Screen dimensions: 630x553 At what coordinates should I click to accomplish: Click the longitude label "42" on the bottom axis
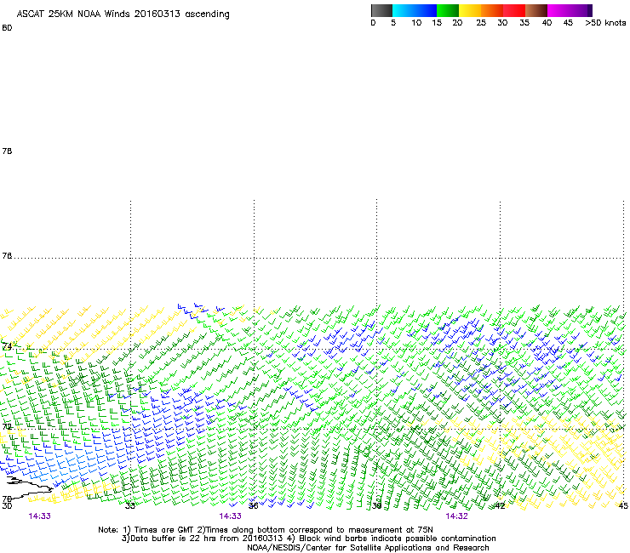[x=500, y=505]
